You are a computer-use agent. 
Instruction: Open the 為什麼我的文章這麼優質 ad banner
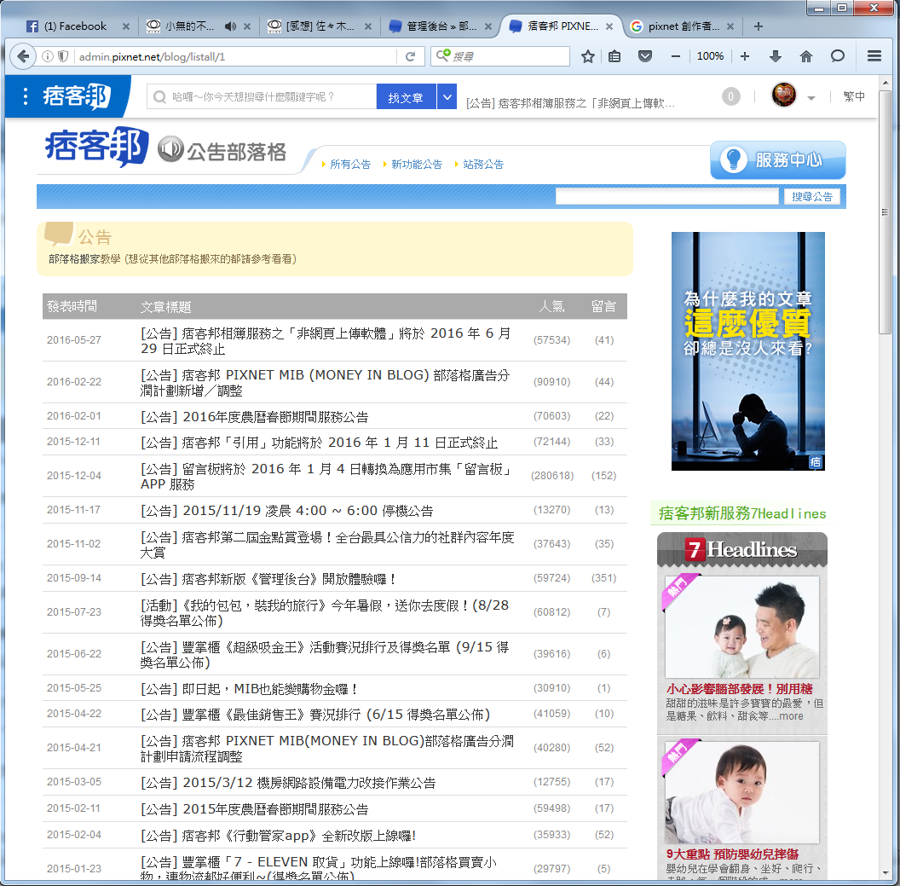(x=748, y=350)
